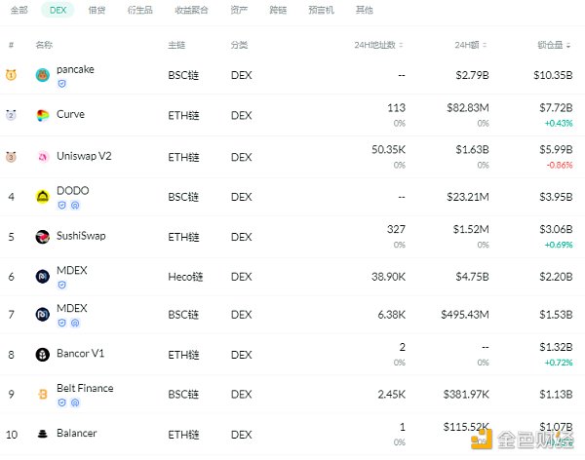
Task: Click the @ badge under DODO
Action: pos(75,206)
